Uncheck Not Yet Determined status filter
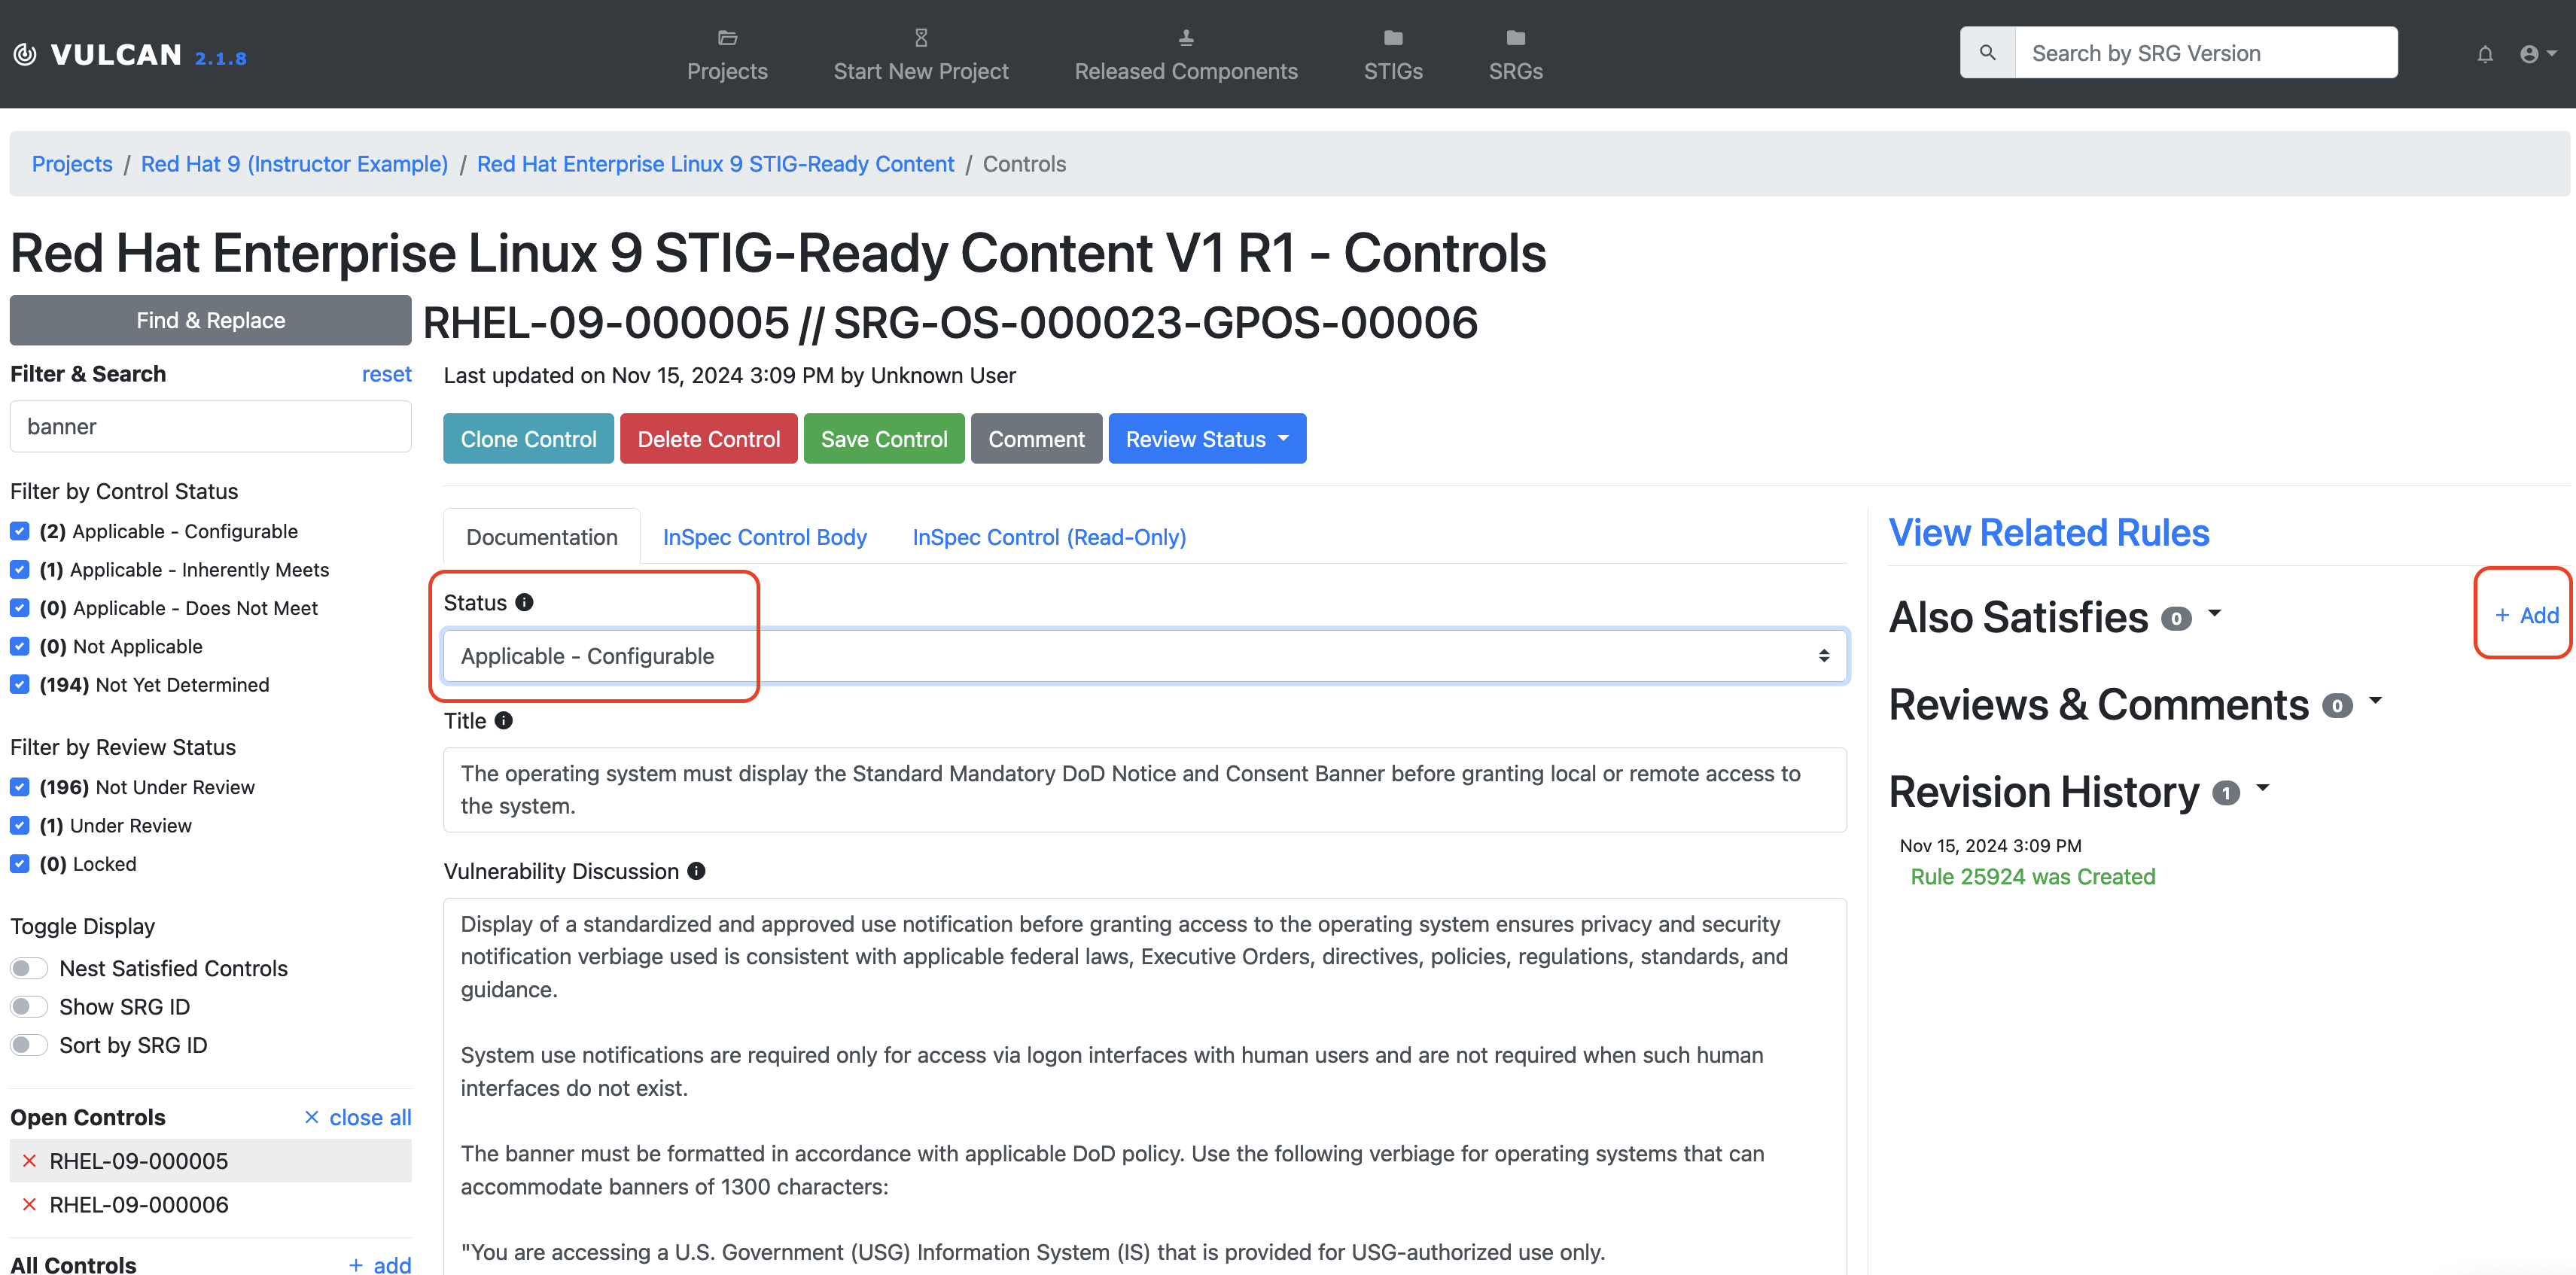The image size is (2576, 1275). (x=20, y=685)
